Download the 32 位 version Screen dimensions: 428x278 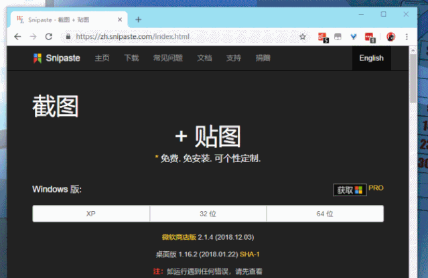click(208, 214)
